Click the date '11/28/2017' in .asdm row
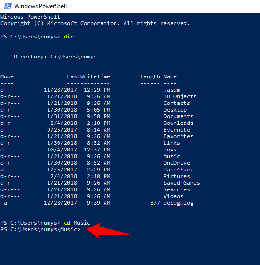 60,90
